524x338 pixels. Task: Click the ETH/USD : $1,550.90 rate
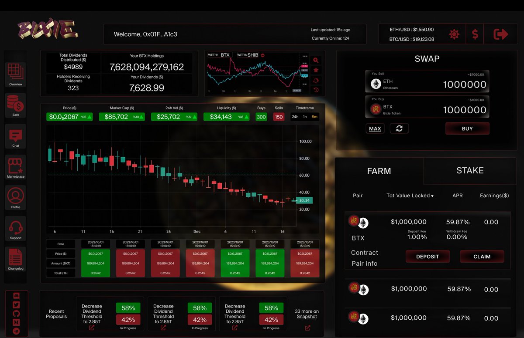[x=412, y=30]
